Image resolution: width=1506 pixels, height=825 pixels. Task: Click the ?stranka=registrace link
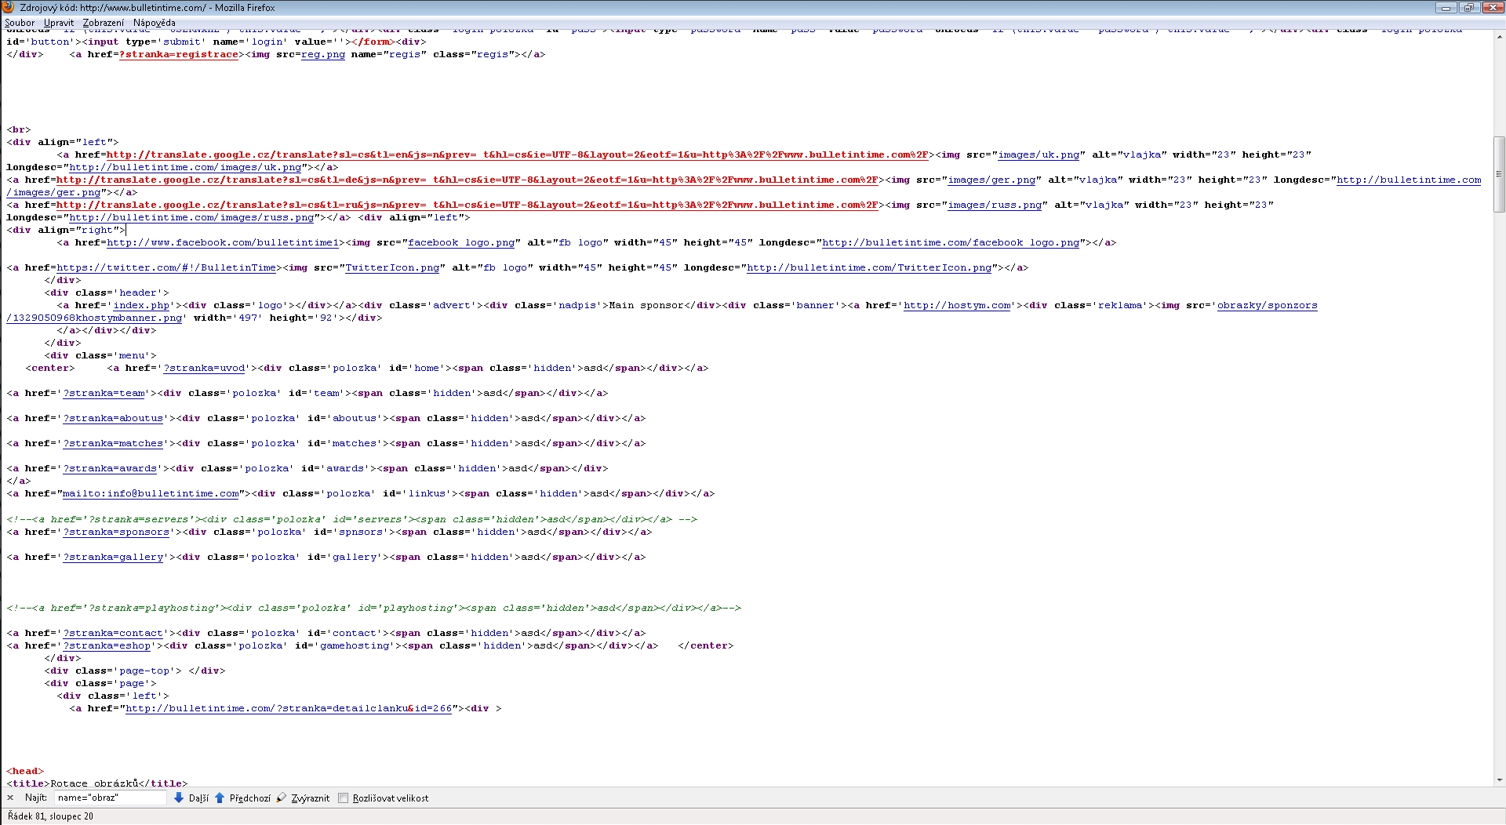coord(179,54)
